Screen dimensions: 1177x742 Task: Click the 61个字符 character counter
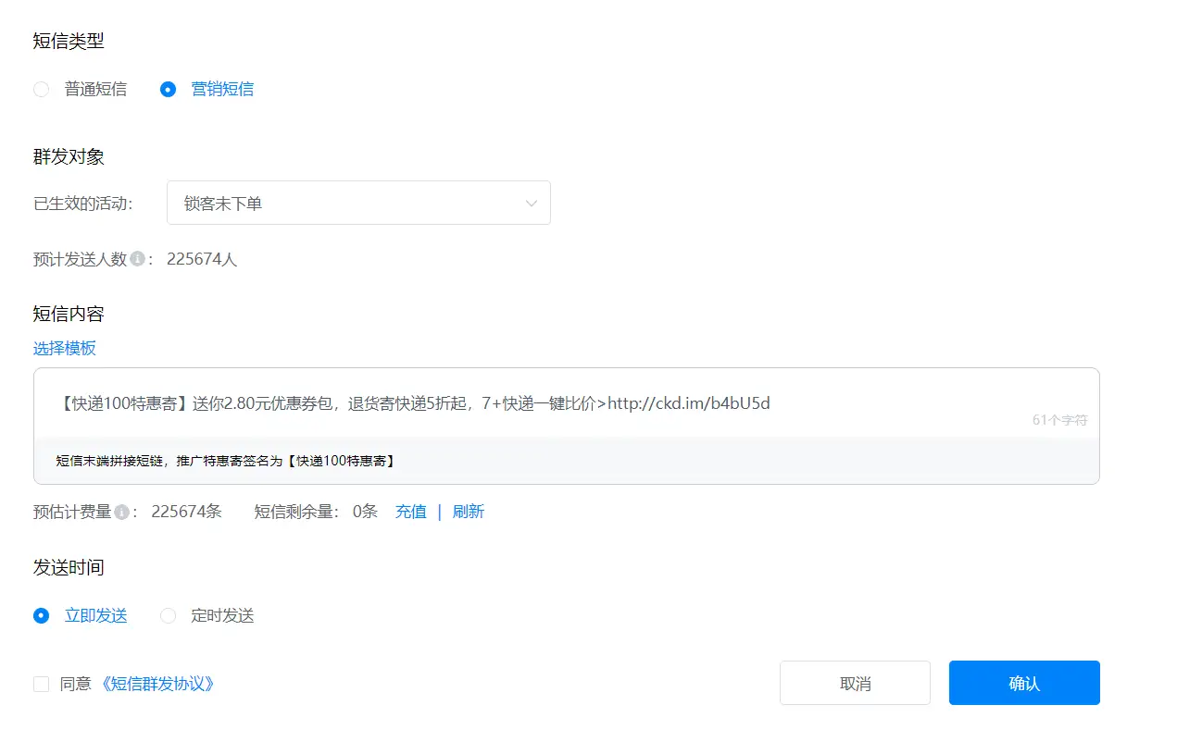tap(1059, 420)
